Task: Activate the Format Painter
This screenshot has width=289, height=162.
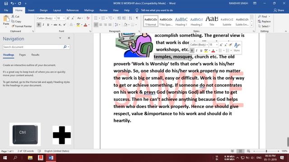Action: [x=22, y=26]
